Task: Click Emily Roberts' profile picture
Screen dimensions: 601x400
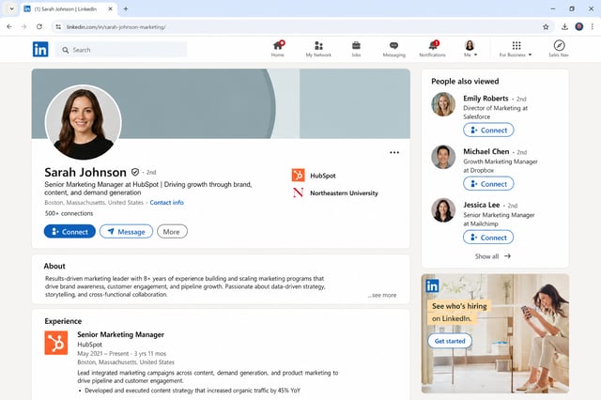Action: point(443,104)
